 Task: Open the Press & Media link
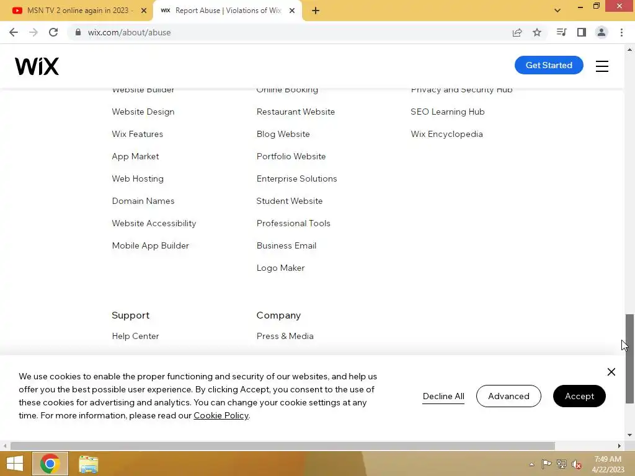point(285,336)
